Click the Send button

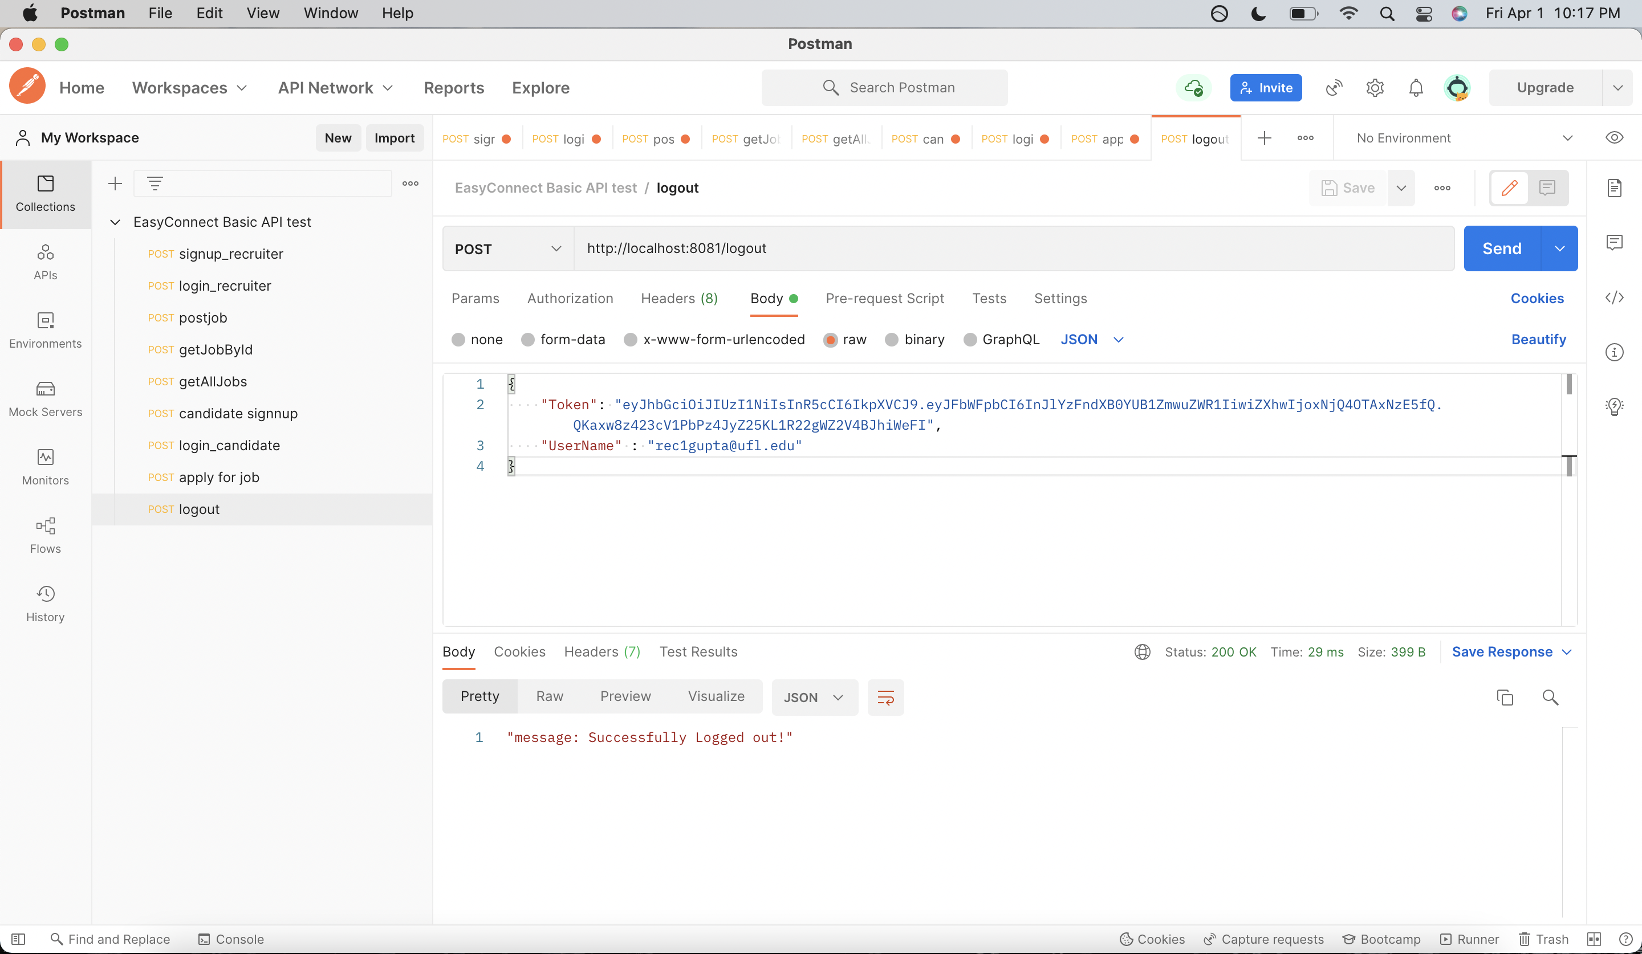[1501, 248]
